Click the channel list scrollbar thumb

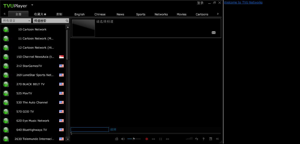pos(68,45)
